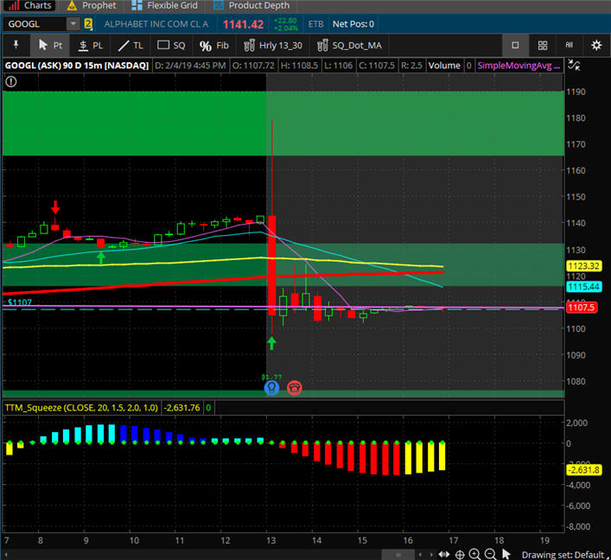The height and width of the screenshot is (560, 611).
Task: Expand the Hrly 13_30 study set
Action: (268, 45)
